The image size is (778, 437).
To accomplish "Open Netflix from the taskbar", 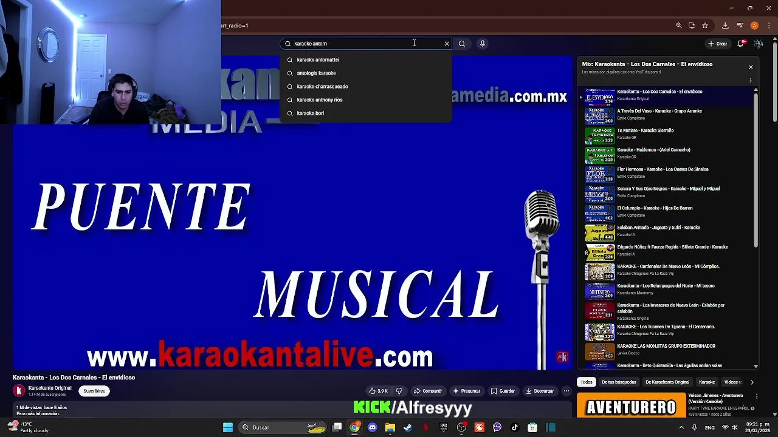I will [425, 427].
